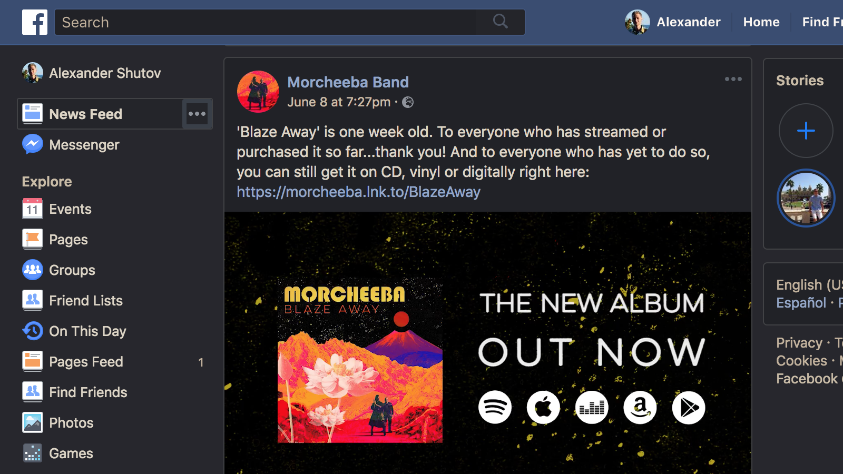Click the search magnifier icon
Screen dimensions: 843x474
(501, 22)
